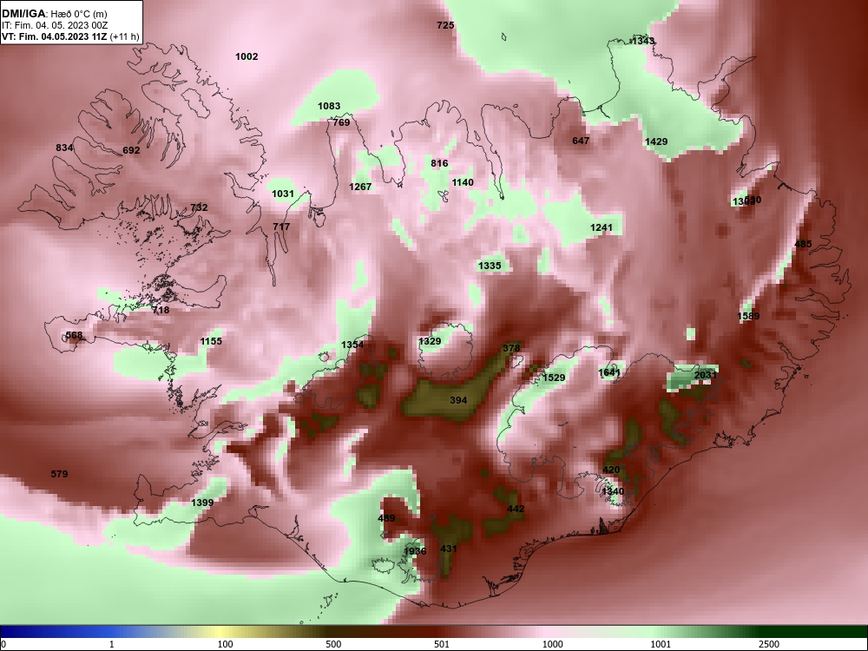Click the 718 height value
868x651 pixels.
pyautogui.click(x=161, y=310)
